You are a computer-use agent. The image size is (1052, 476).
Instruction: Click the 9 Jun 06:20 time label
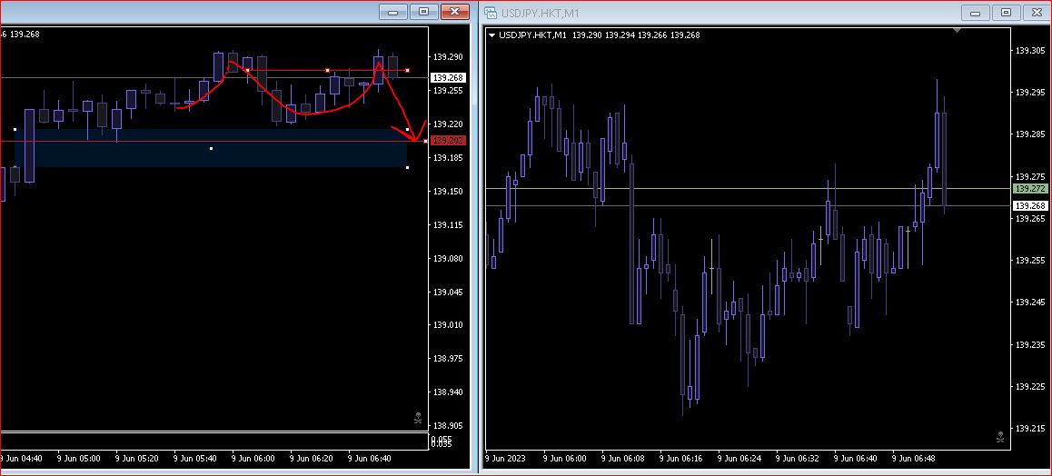[312, 459]
